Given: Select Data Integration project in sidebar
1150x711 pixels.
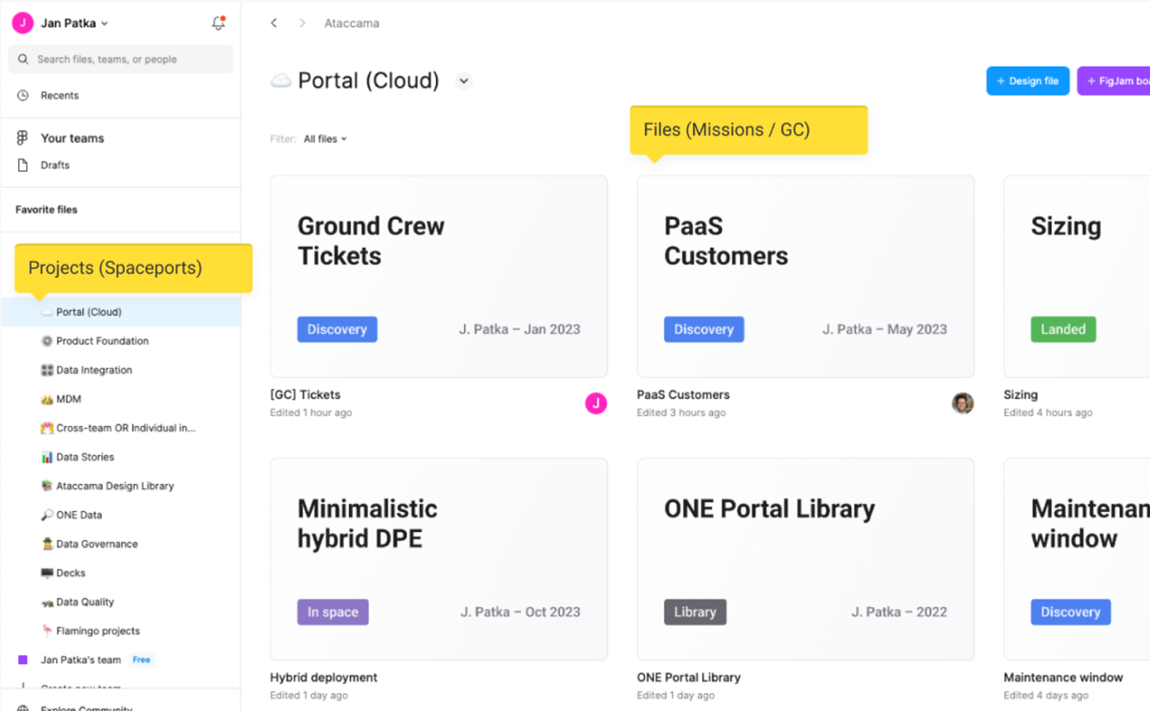Looking at the screenshot, I should click(x=93, y=370).
